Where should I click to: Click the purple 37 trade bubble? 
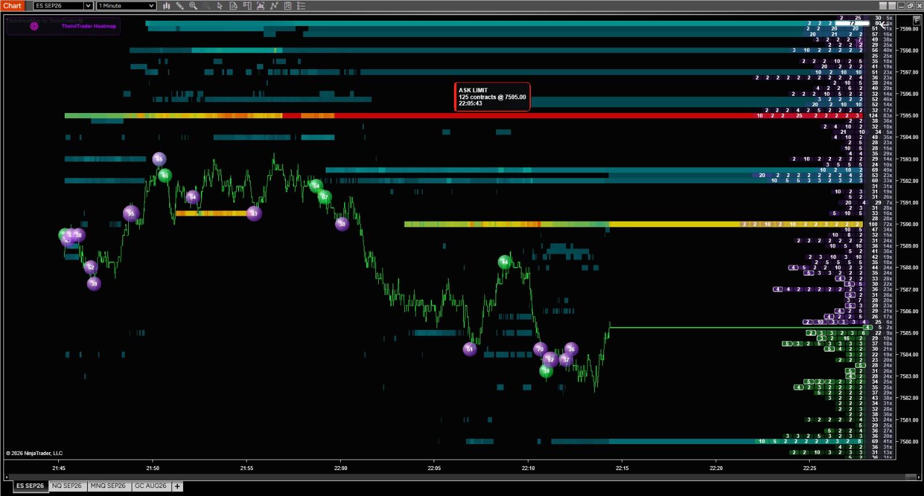(x=566, y=359)
